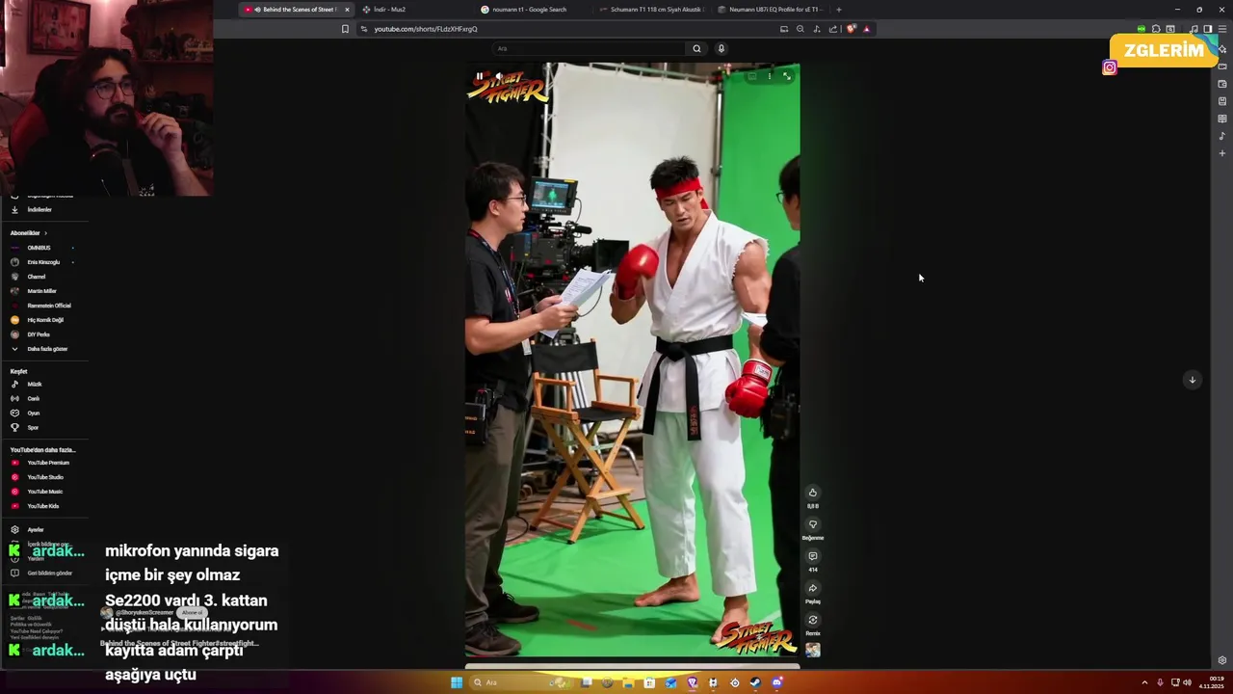Start voice search with microphone icon
The image size is (1233, 694).
coord(721,48)
